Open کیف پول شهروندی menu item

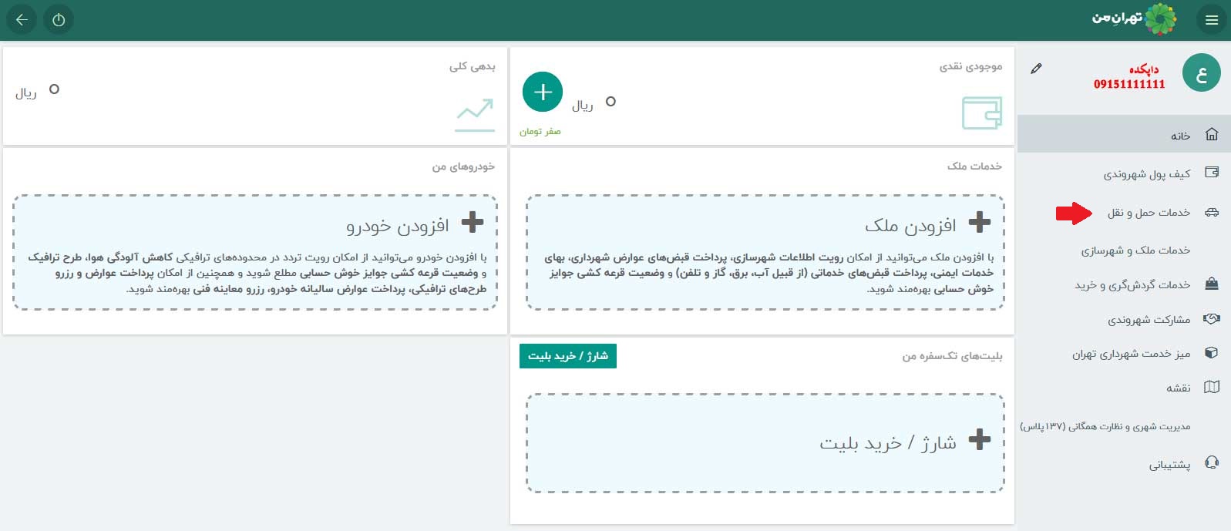(1124, 173)
